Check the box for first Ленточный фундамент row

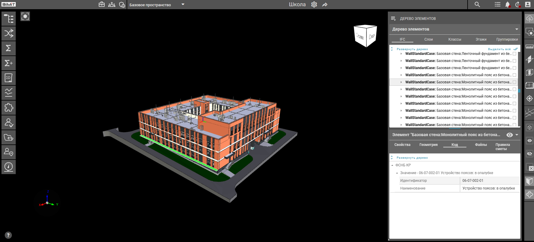514,54
